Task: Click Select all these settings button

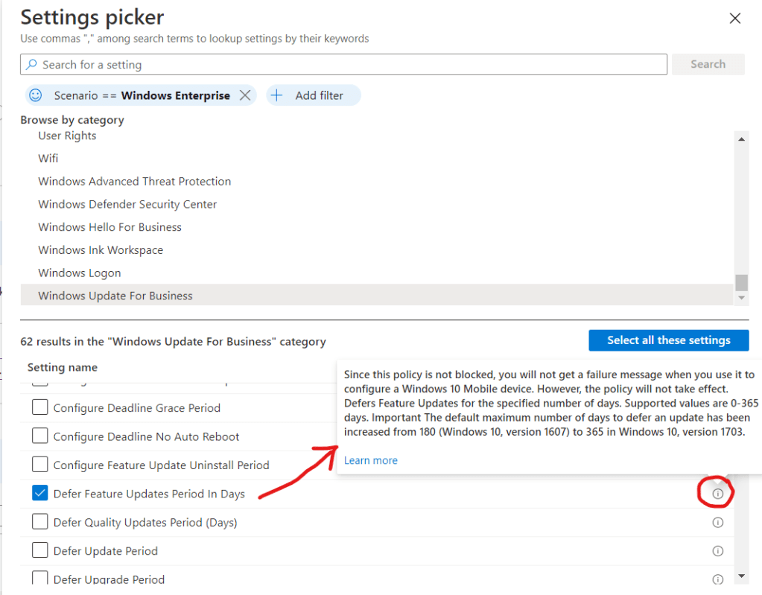Action: tap(668, 340)
